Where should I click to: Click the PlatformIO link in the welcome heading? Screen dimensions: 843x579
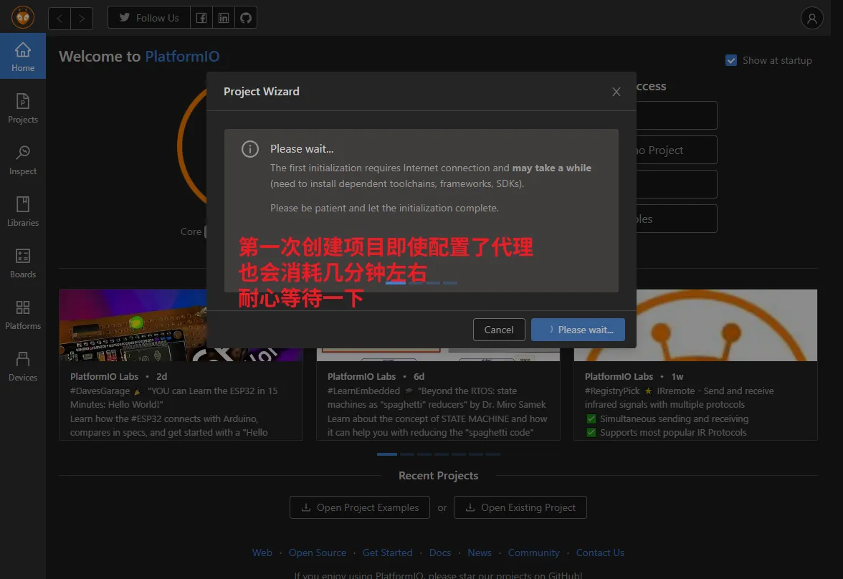click(x=182, y=57)
